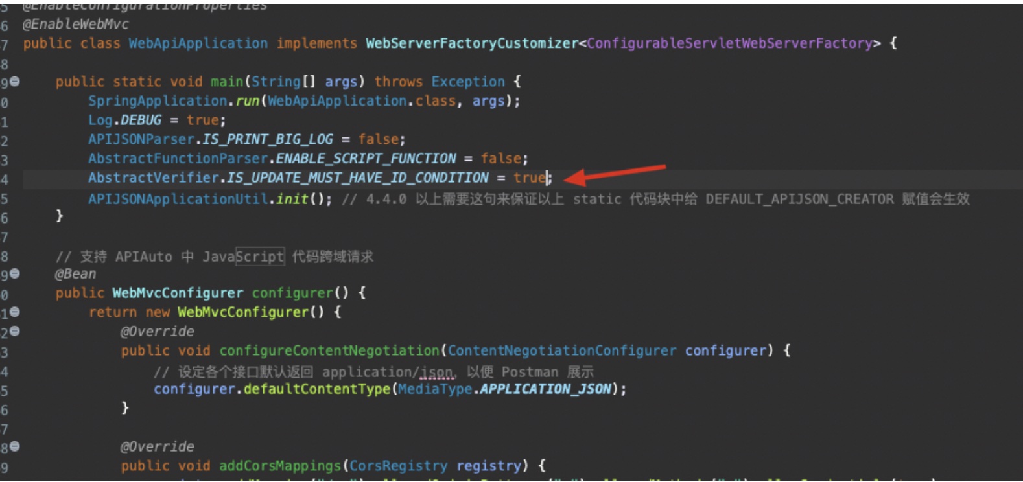Click the WebServerFactoryCustomizer interface name
Viewport: 1023px width, 482px height.
pos(471,43)
